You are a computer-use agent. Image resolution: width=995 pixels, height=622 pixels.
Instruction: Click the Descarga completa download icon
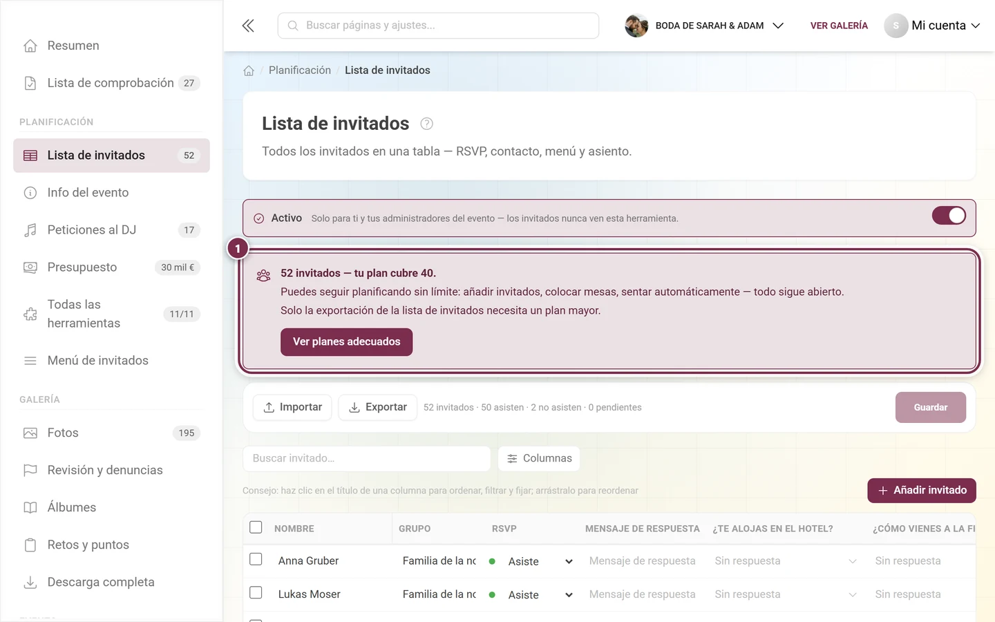(30, 583)
